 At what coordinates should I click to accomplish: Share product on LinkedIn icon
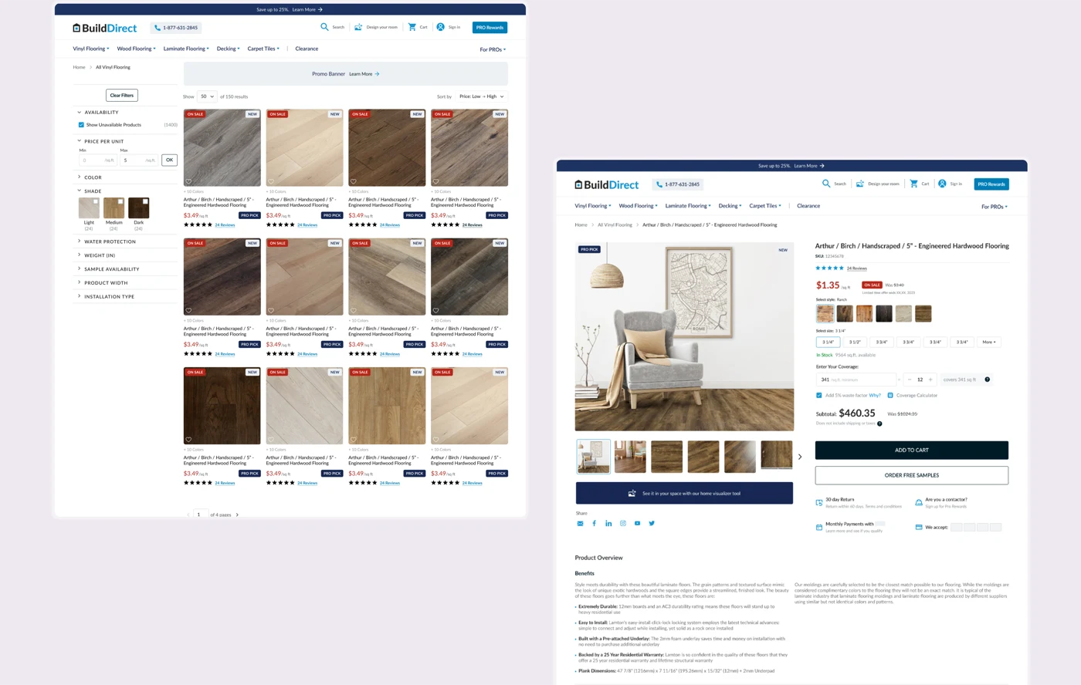tap(608, 523)
